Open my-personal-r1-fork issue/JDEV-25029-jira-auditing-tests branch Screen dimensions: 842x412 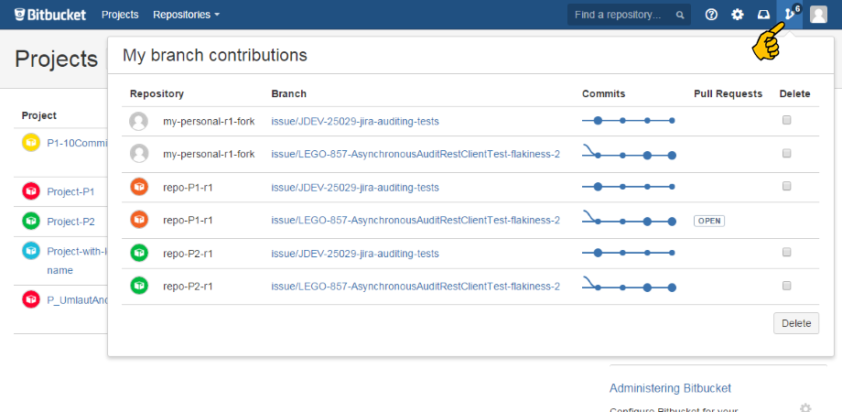tap(355, 122)
